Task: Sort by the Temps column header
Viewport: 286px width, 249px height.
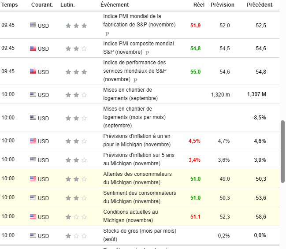Action: (10, 5)
